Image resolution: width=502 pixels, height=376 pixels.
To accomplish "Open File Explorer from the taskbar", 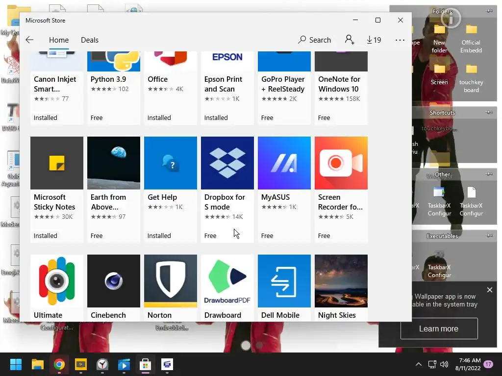I will 37,364.
